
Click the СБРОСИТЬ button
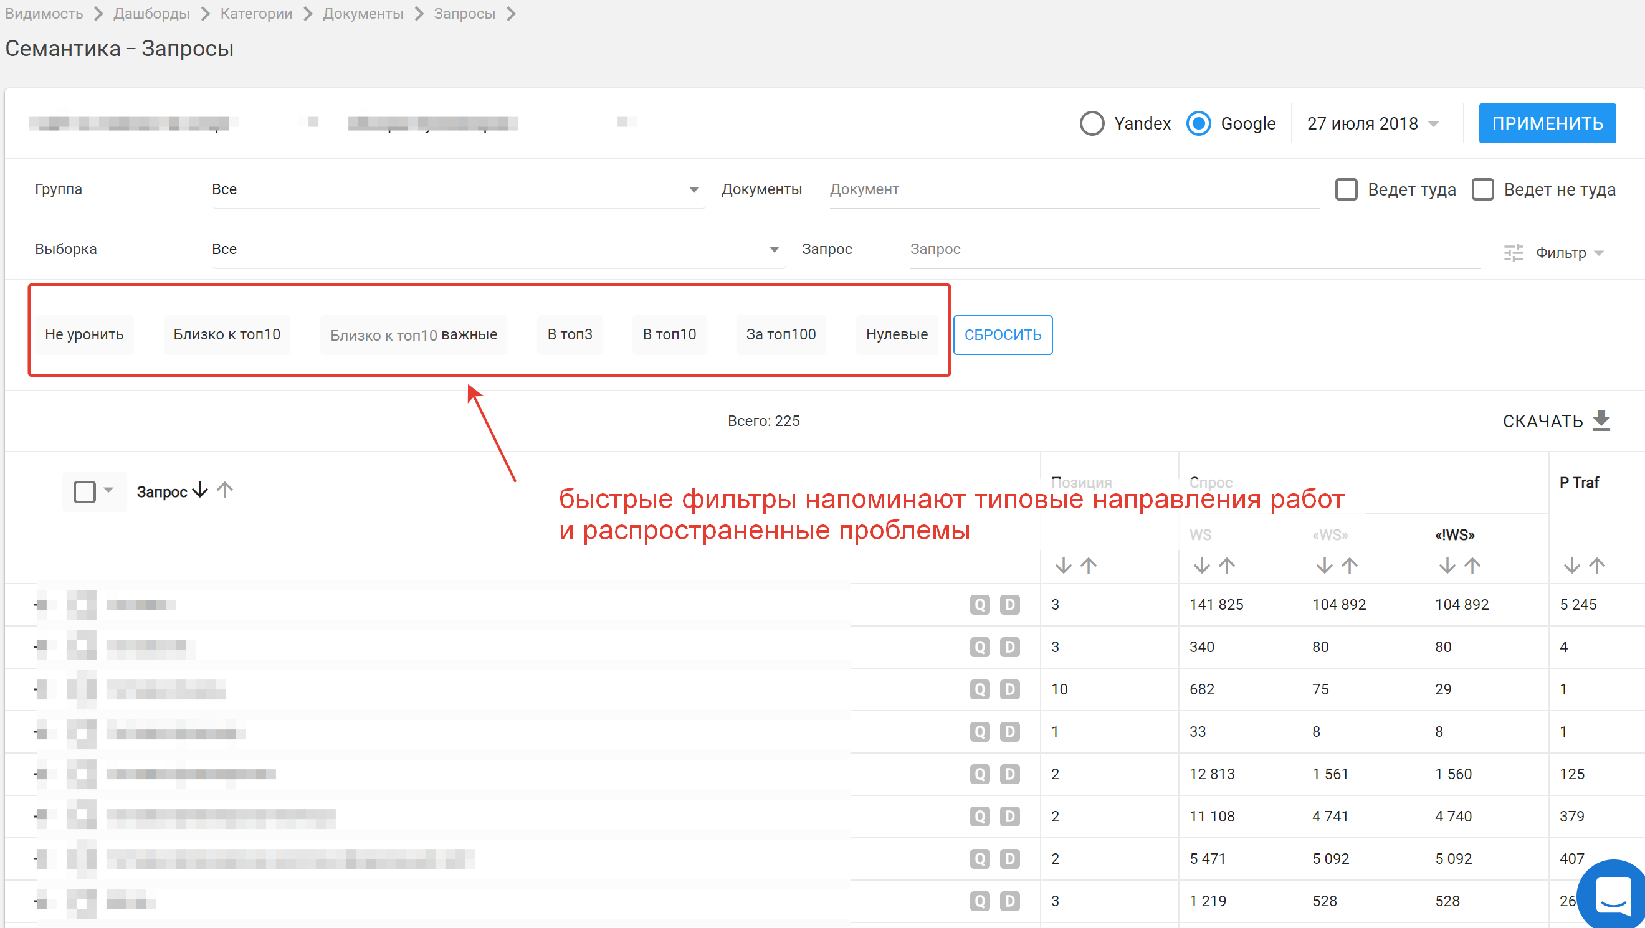tap(1002, 334)
